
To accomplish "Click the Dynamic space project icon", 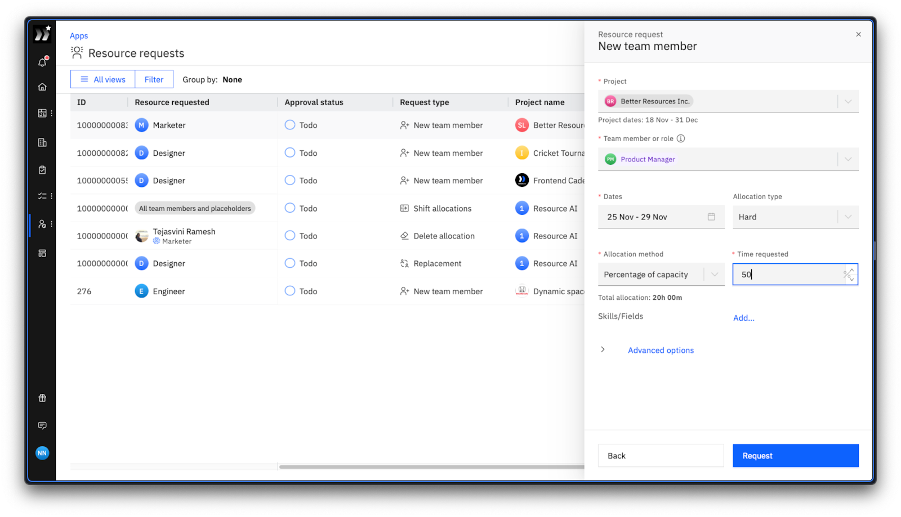I will click(x=522, y=291).
